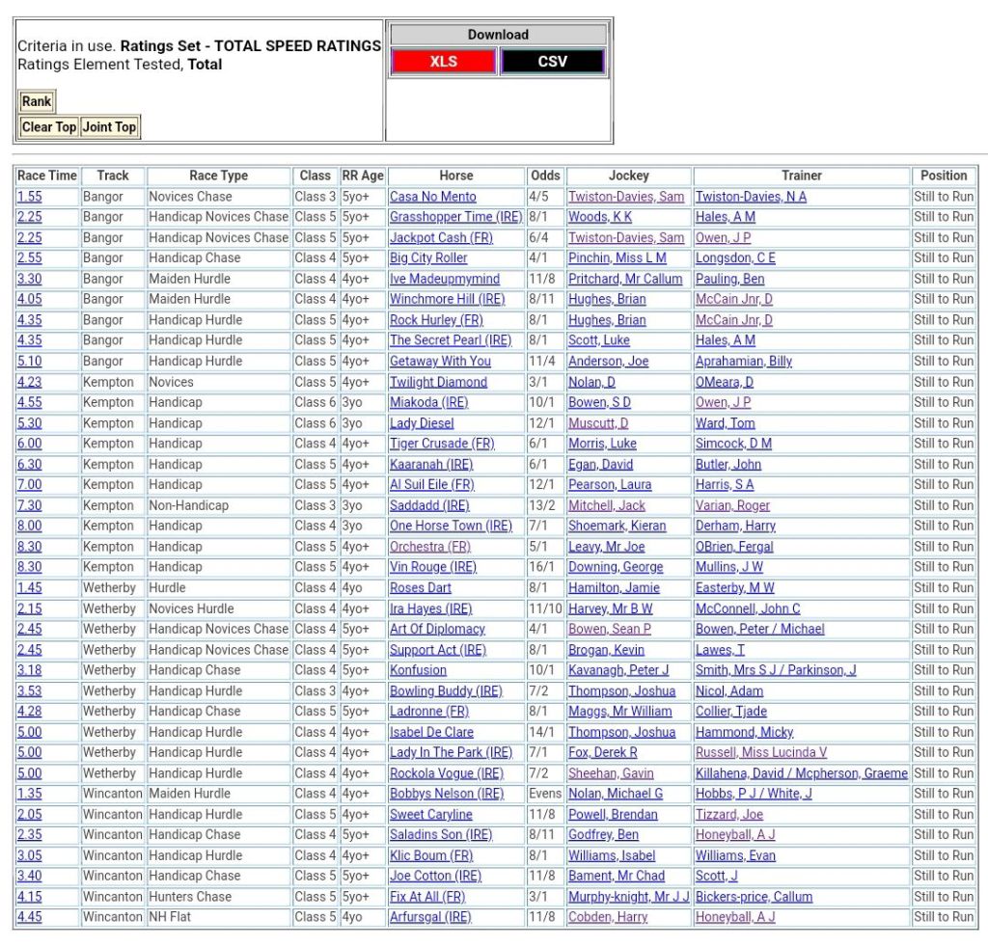988x946 pixels.
Task: Open the 1.55 Bangor race time link
Action: point(29,197)
